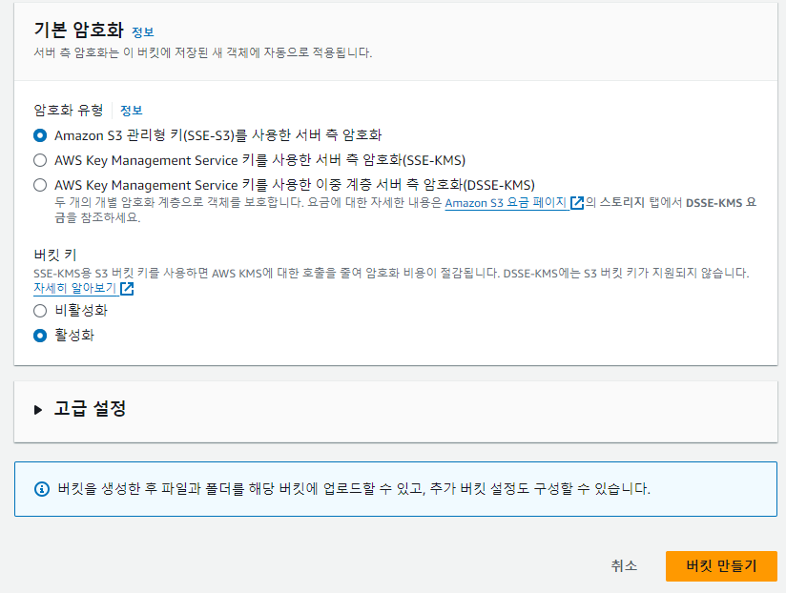
Task: Click the info icon in blue notice
Action: pos(42,489)
